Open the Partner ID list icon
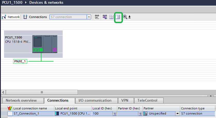The height and width of the screenshot is (118, 216). point(140,114)
